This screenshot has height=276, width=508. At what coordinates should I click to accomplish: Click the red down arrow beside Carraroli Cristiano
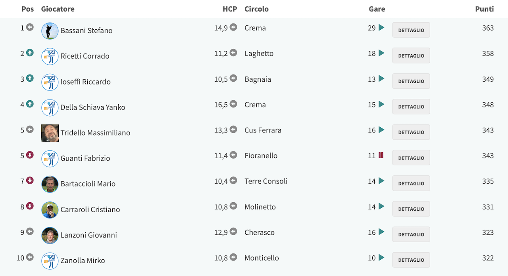pyautogui.click(x=30, y=206)
